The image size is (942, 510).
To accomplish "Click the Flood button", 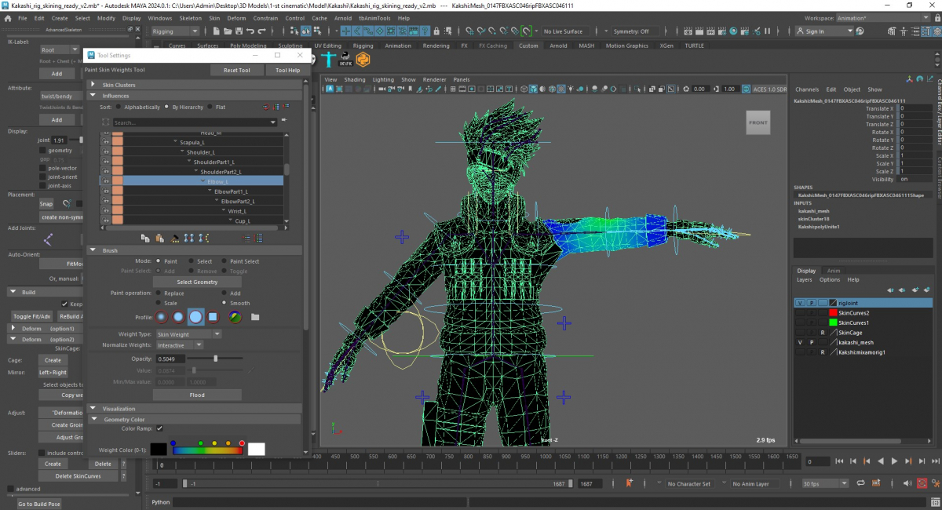I will click(197, 395).
